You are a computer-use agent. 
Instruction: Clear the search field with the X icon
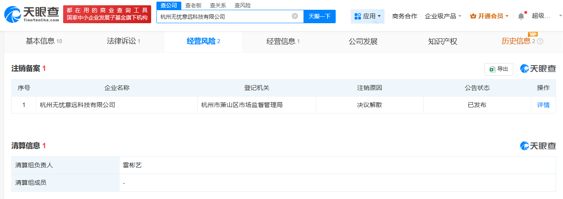click(295, 16)
